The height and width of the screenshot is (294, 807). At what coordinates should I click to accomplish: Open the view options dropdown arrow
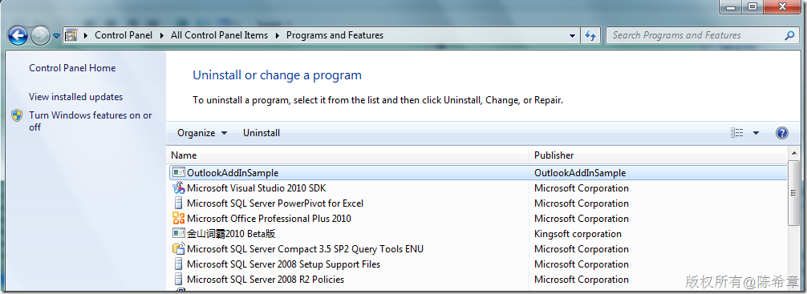[x=756, y=133]
